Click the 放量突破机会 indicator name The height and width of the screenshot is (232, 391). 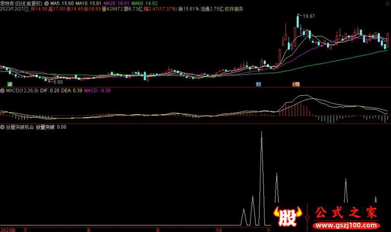point(20,127)
